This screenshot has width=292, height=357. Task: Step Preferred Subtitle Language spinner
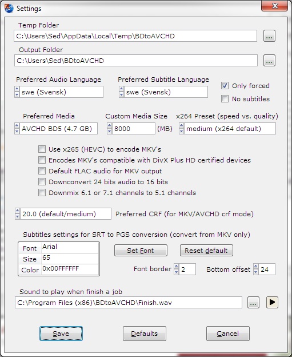click(122, 92)
